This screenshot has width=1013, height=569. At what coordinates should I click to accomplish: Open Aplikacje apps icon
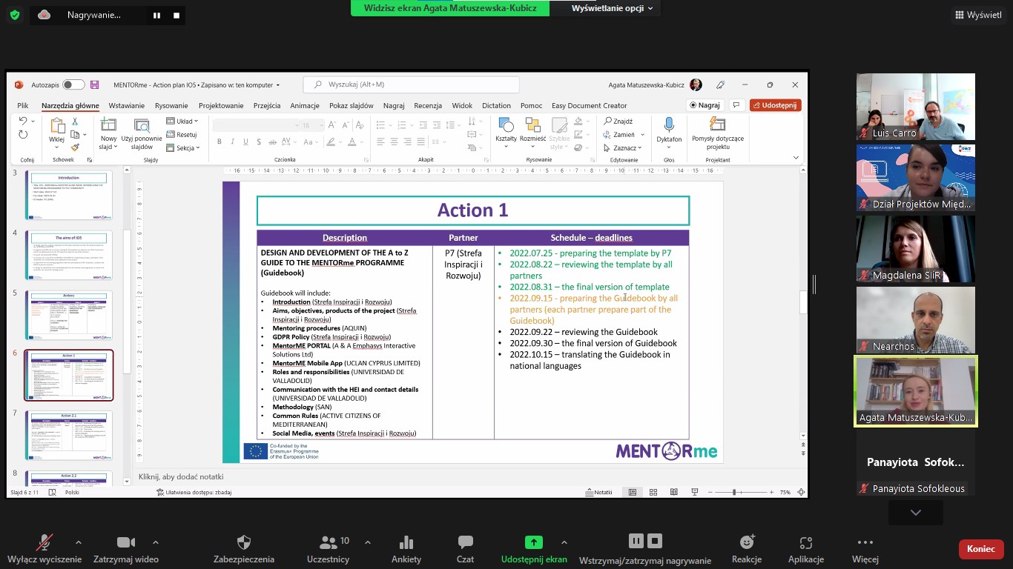[x=806, y=542]
